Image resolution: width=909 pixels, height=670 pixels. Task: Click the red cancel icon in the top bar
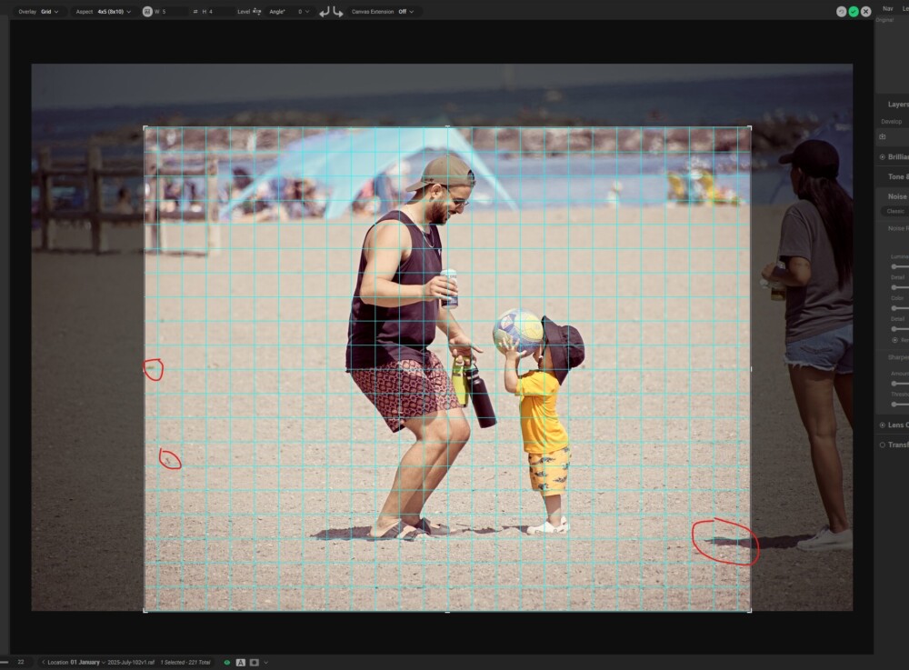click(865, 10)
